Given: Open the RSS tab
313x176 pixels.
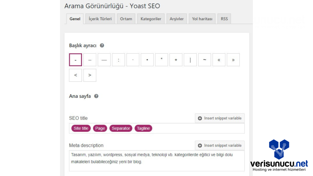Looking at the screenshot, I should (x=224, y=19).
